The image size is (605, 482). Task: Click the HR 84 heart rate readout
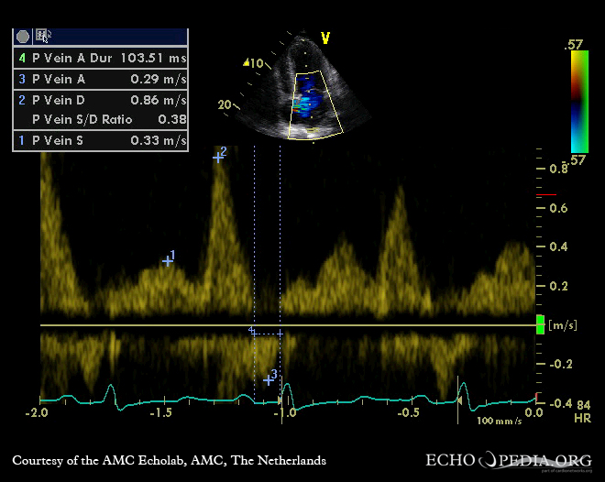coord(556,410)
